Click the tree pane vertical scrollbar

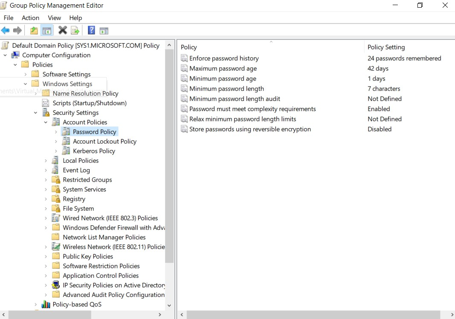tap(169, 156)
